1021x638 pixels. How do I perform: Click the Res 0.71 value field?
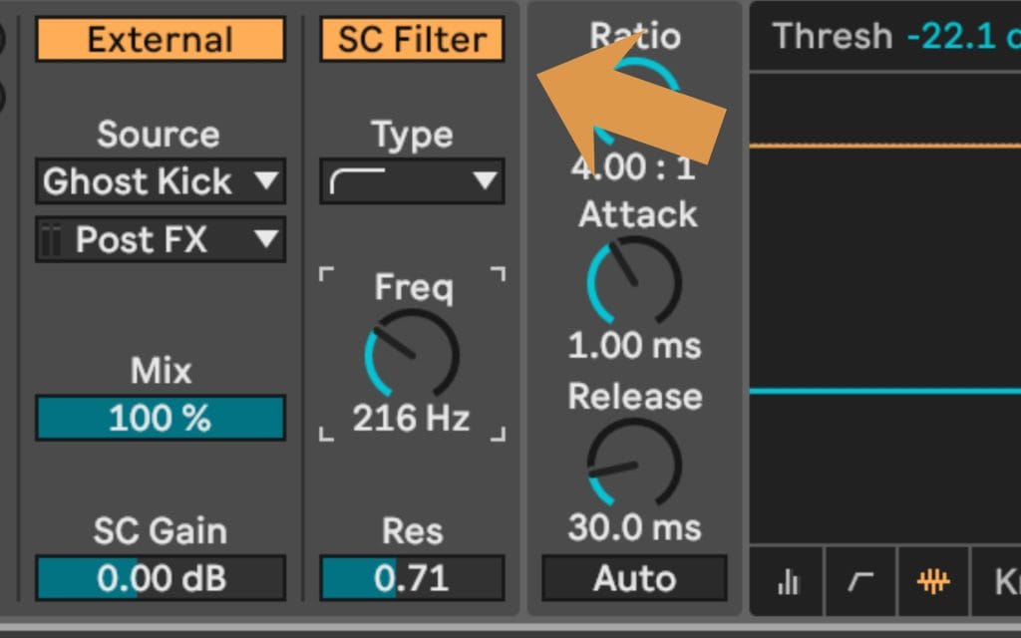point(412,579)
